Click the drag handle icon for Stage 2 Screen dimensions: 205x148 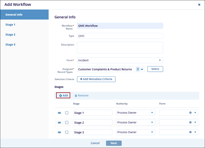(59, 123)
